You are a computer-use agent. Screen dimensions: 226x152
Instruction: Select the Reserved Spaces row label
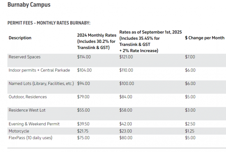pyautogui.click(x=24, y=57)
